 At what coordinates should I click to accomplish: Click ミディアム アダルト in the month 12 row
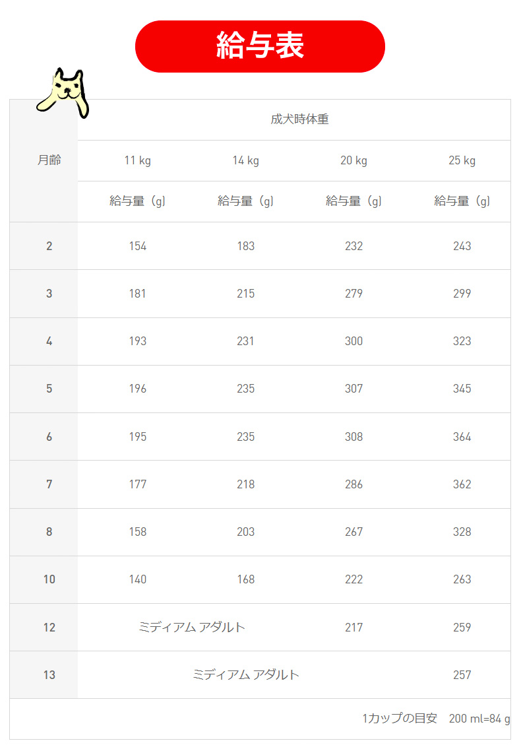[x=192, y=627]
